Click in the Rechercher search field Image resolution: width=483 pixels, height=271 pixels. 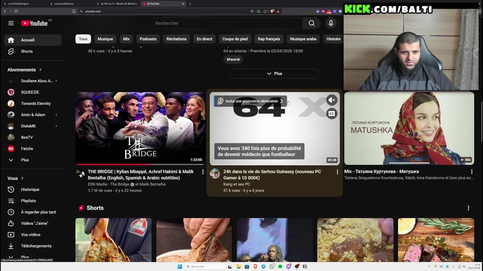pos(226,23)
